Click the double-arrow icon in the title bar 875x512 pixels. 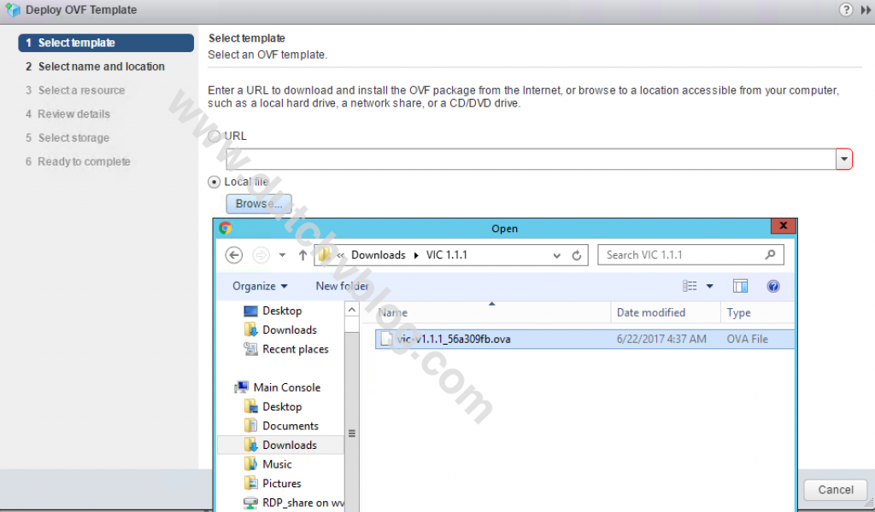click(x=865, y=9)
